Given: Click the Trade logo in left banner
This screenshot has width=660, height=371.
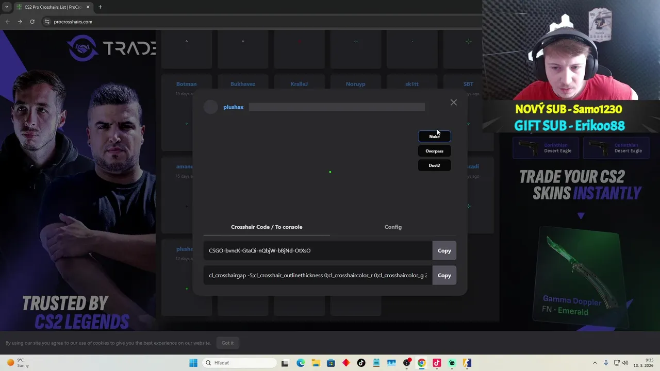Looking at the screenshot, I should (111, 48).
